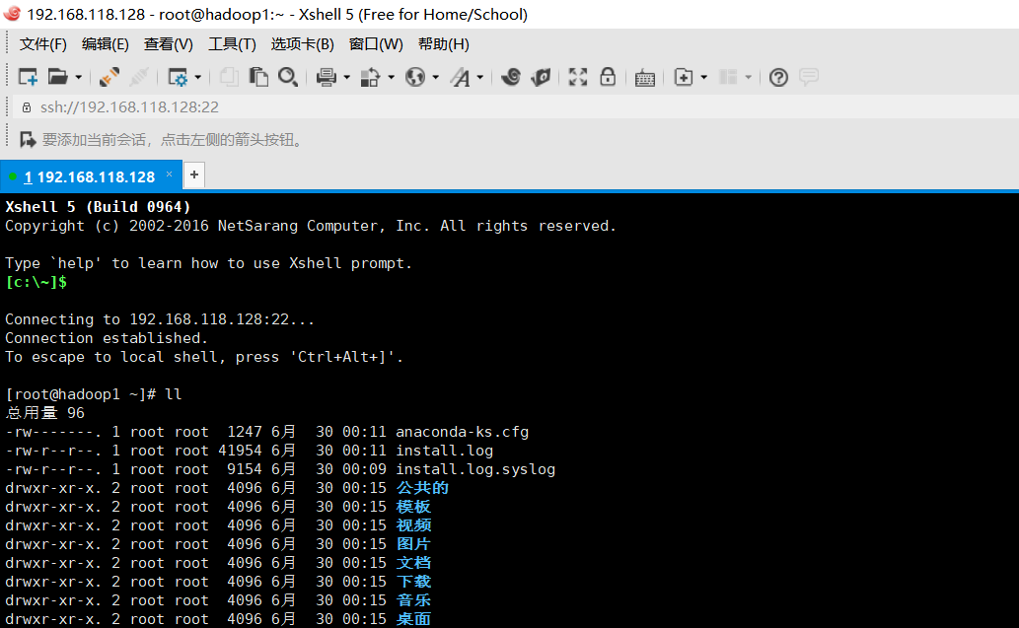Click the Xshell snail title bar icon
The image size is (1019, 628).
coord(12,13)
